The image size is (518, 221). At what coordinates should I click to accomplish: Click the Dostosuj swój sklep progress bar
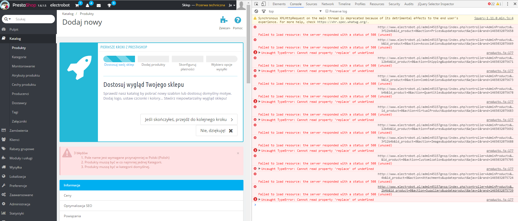point(119,59)
